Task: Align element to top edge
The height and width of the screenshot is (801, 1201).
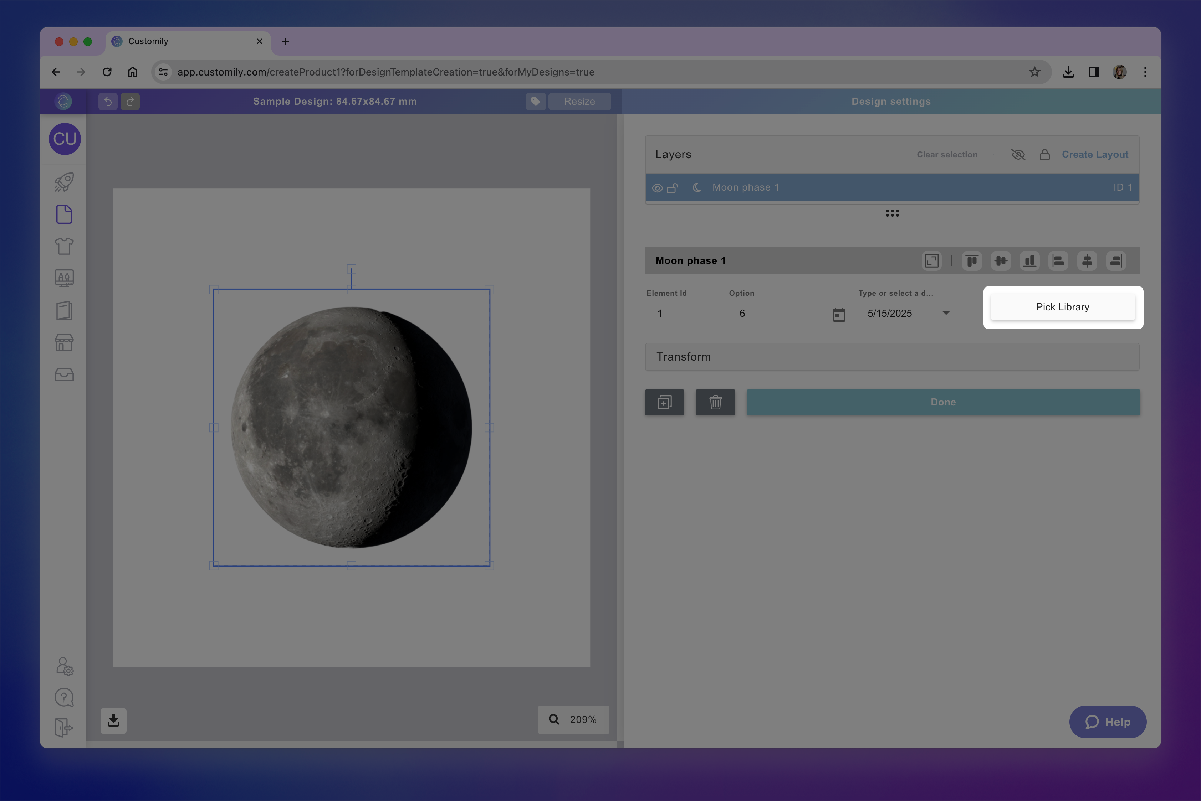Action: [x=972, y=261]
